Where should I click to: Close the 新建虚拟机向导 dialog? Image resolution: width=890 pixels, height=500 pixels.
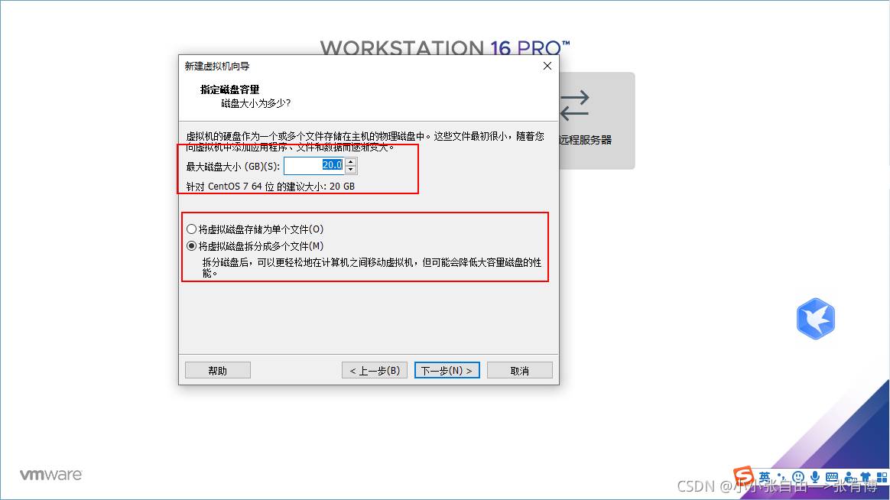[547, 67]
